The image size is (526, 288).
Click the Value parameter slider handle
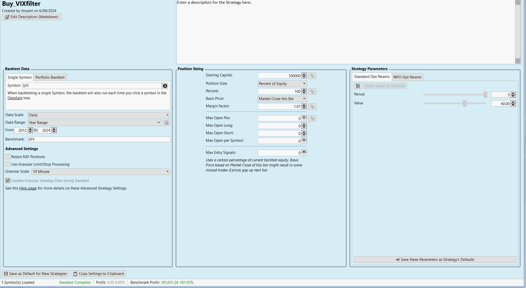465,103
